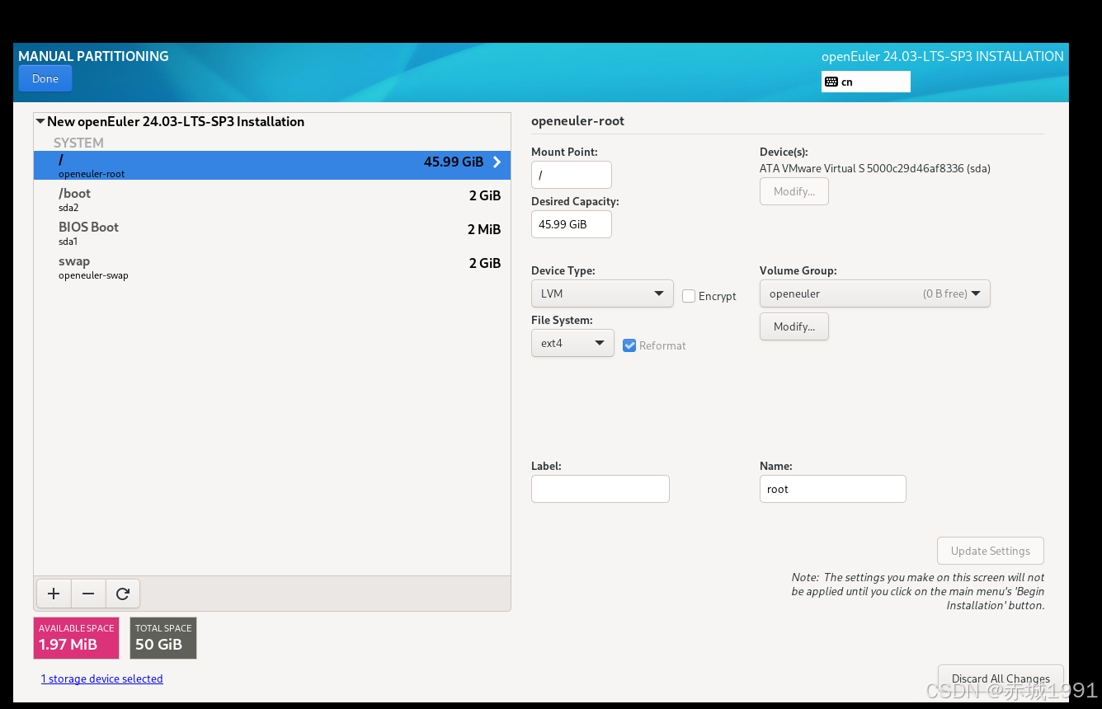Open the openeuler Volume Group dropdown
The width and height of the screenshot is (1102, 709).
[x=874, y=293]
